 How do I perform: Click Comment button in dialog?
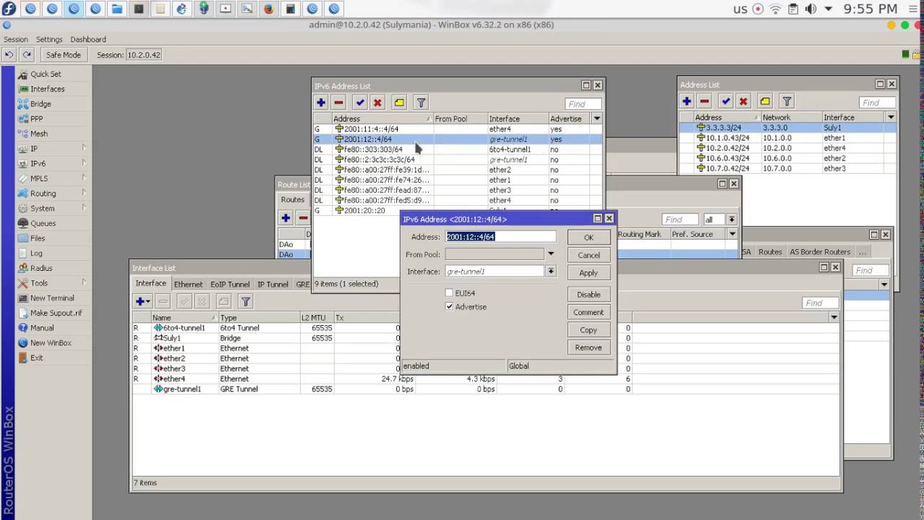click(588, 312)
